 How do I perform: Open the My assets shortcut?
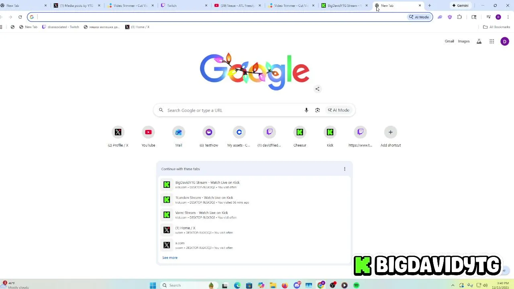coord(239,132)
